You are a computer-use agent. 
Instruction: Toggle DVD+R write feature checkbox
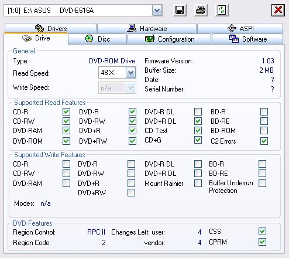pos(131,184)
